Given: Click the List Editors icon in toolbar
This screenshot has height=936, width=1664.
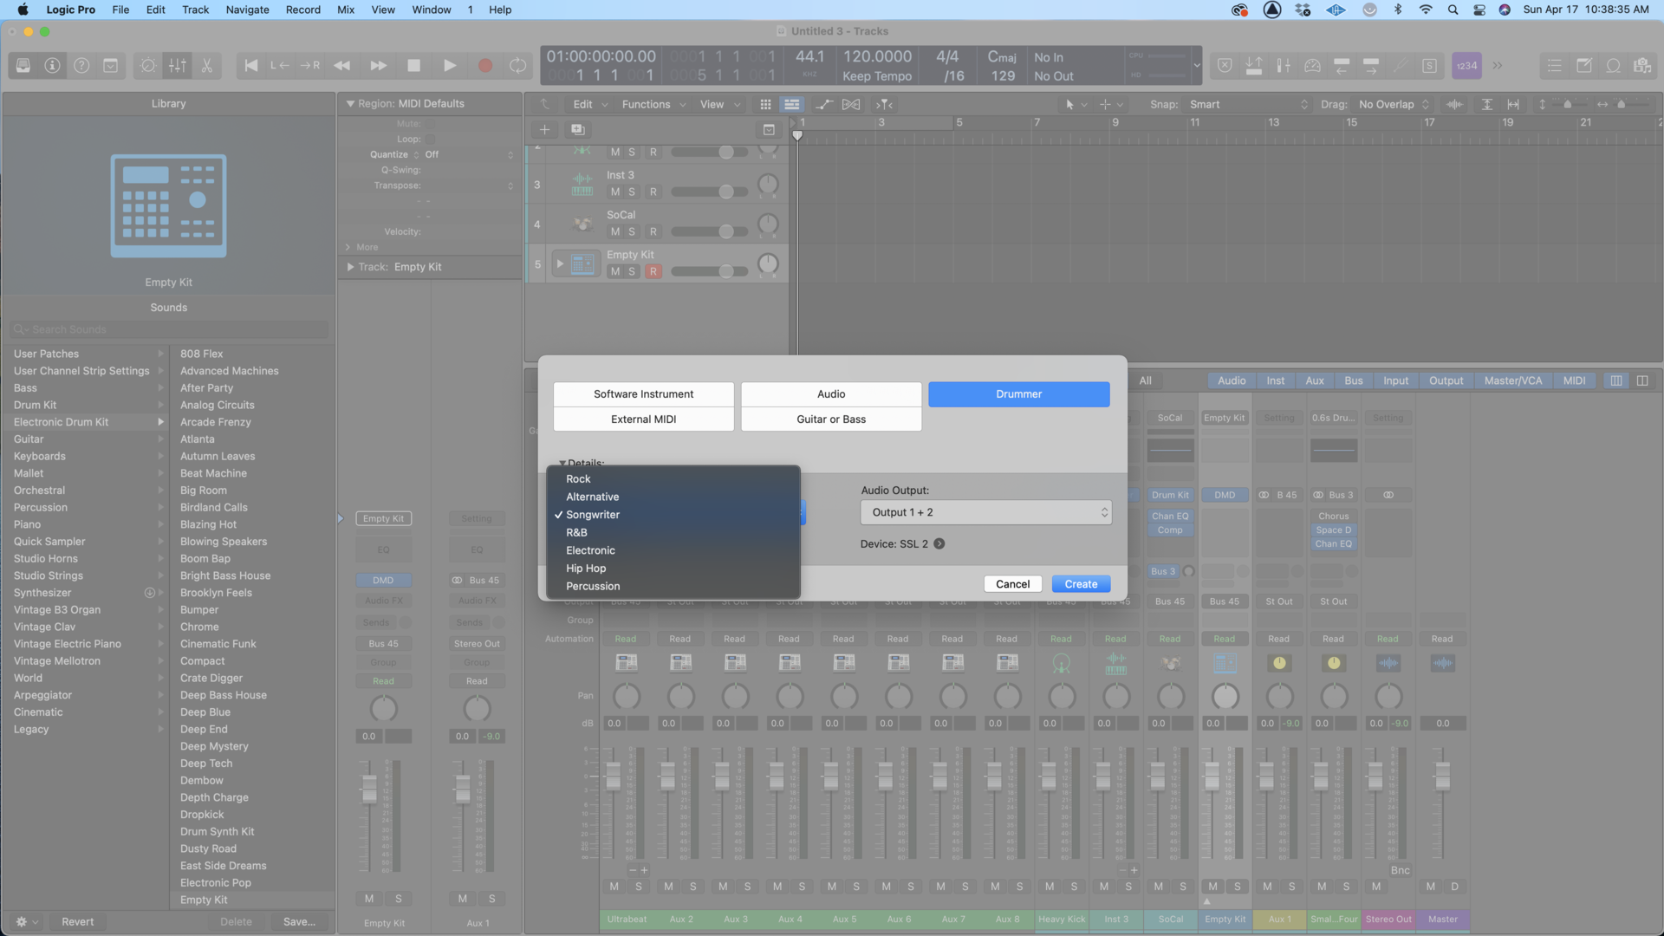Looking at the screenshot, I should click(1555, 65).
